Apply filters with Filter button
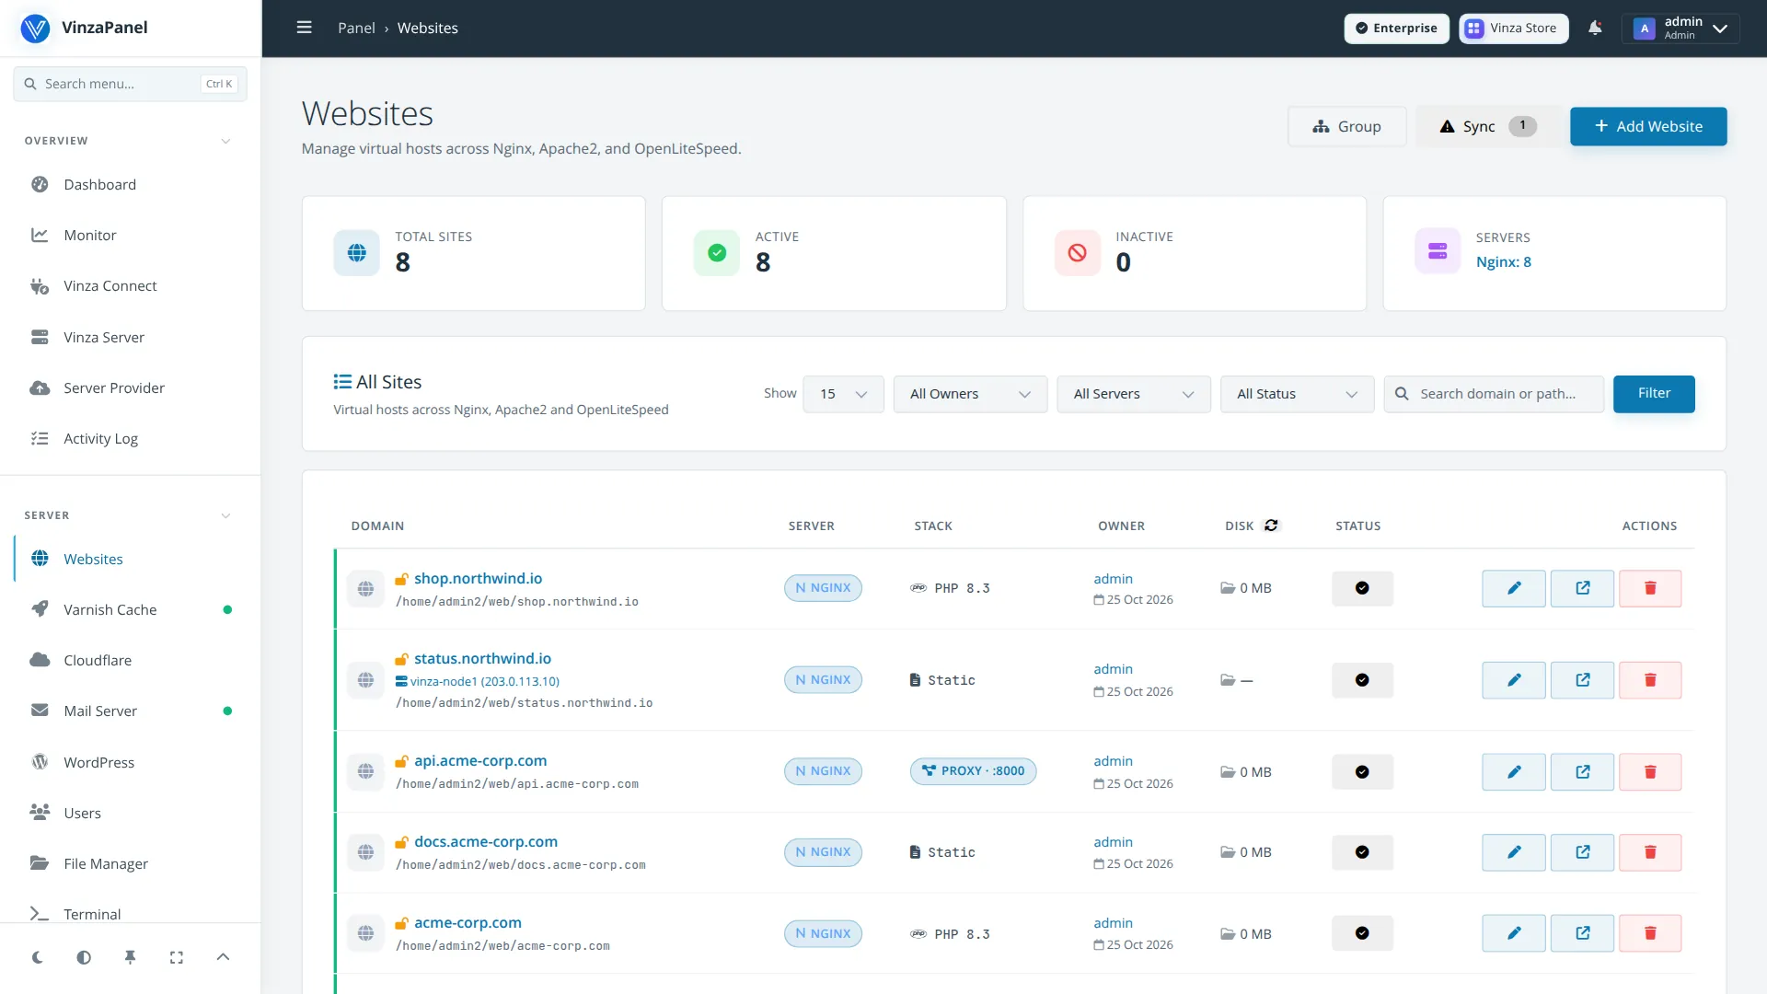 click(x=1653, y=394)
